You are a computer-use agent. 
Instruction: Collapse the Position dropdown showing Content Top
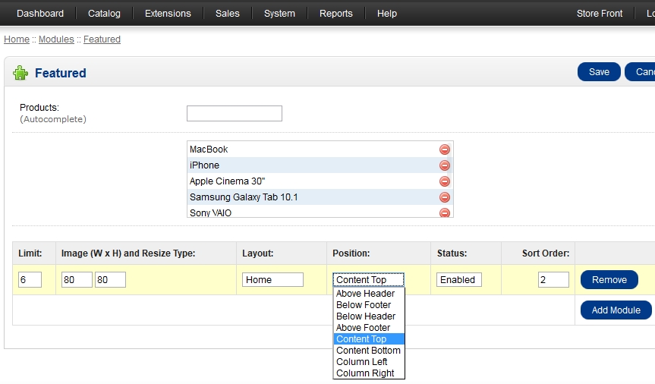click(368, 280)
